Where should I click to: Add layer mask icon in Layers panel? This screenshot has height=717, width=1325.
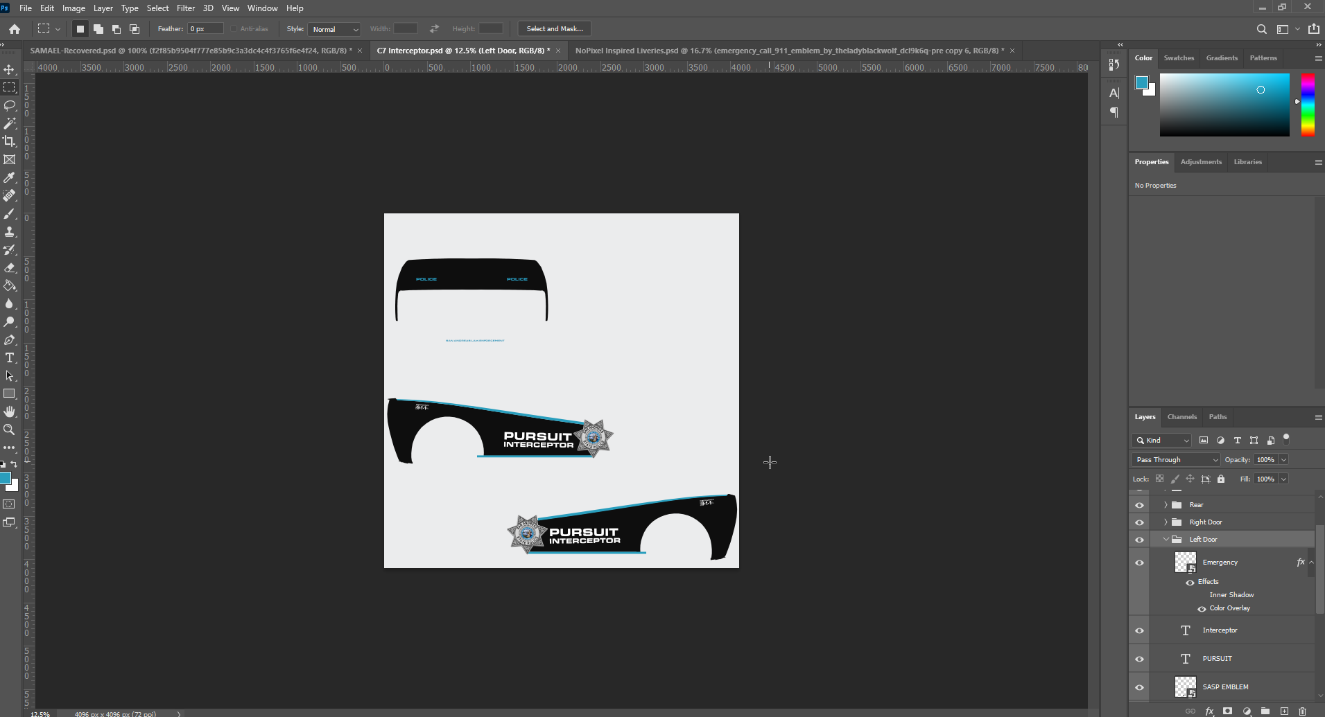[1228, 711]
